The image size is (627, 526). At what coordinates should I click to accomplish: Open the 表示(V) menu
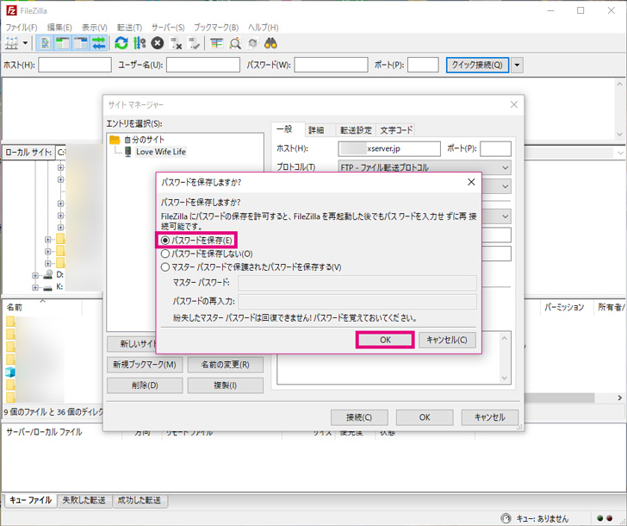click(95, 28)
